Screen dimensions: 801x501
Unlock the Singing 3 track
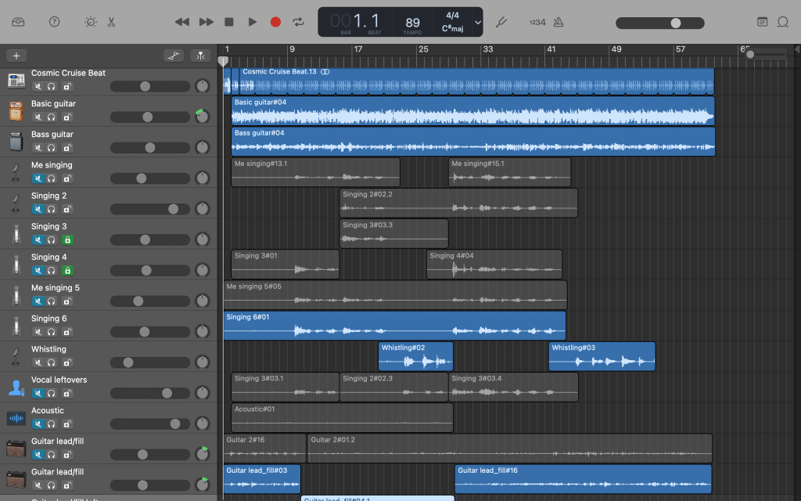coord(67,240)
